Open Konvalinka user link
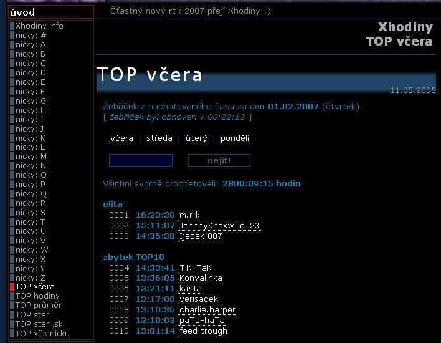 tap(201, 278)
